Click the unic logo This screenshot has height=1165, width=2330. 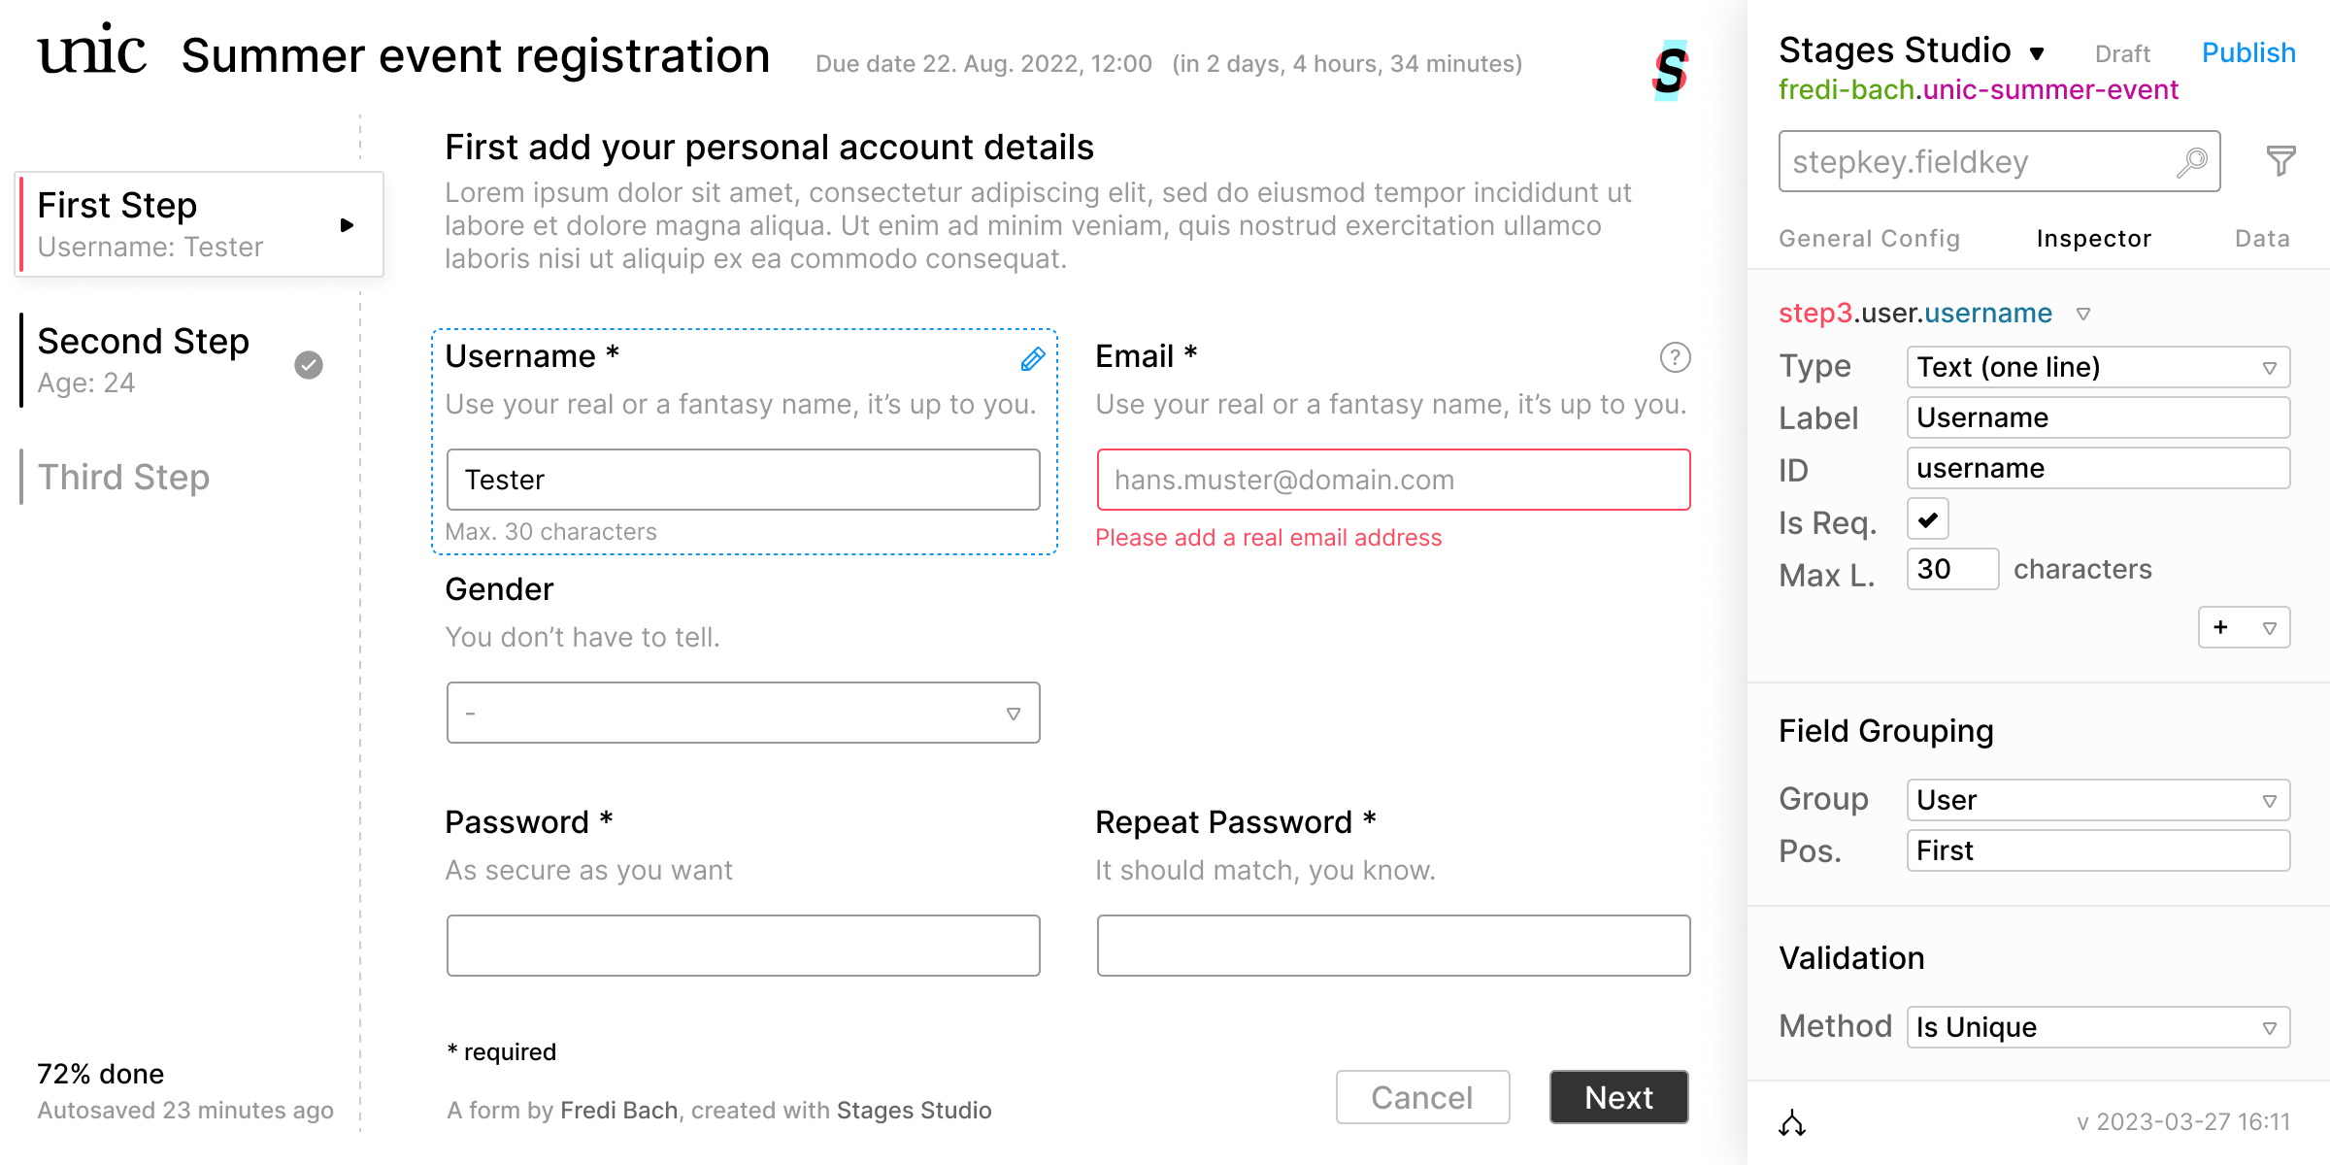coord(92,50)
